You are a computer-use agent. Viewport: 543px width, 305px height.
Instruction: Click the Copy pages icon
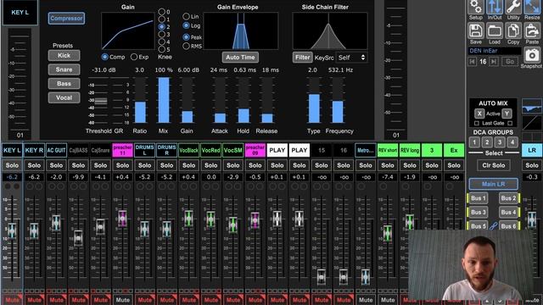(513, 31)
